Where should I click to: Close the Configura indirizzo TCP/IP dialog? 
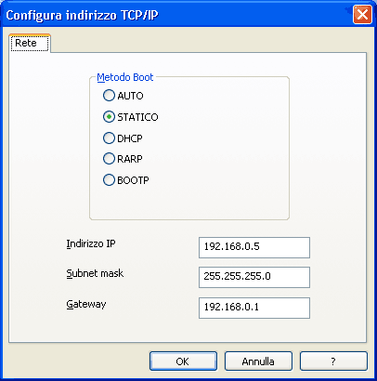coord(362,15)
